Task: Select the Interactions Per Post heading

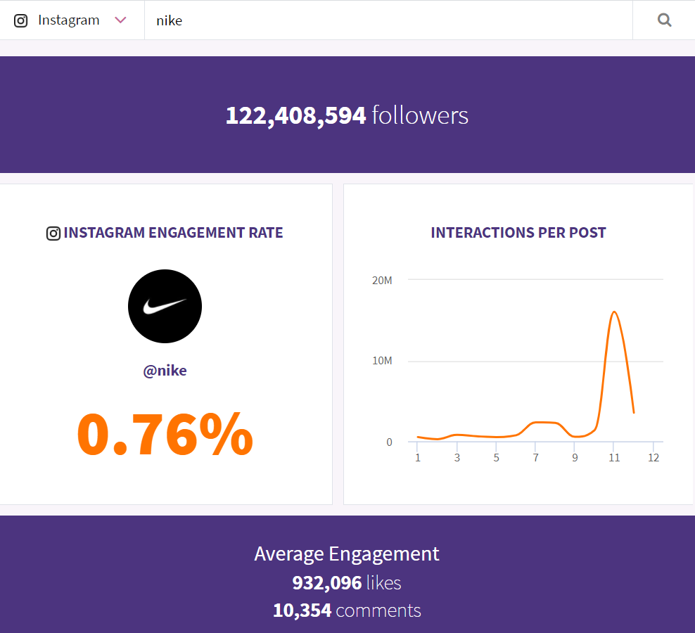Action: [x=518, y=233]
